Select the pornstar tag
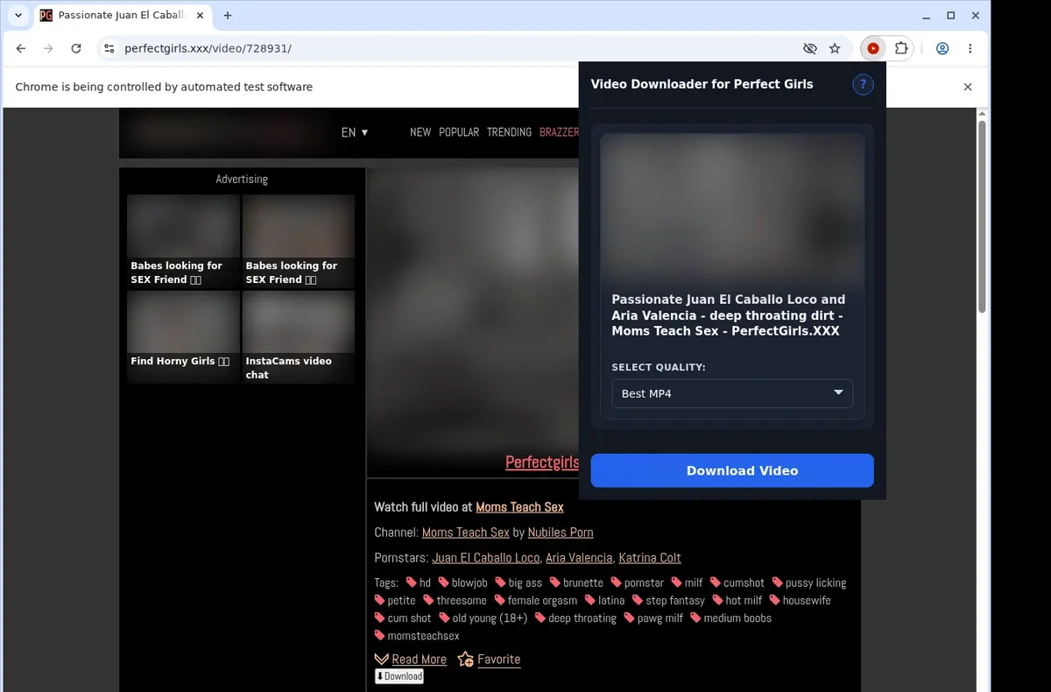The height and width of the screenshot is (692, 1051). point(638,583)
